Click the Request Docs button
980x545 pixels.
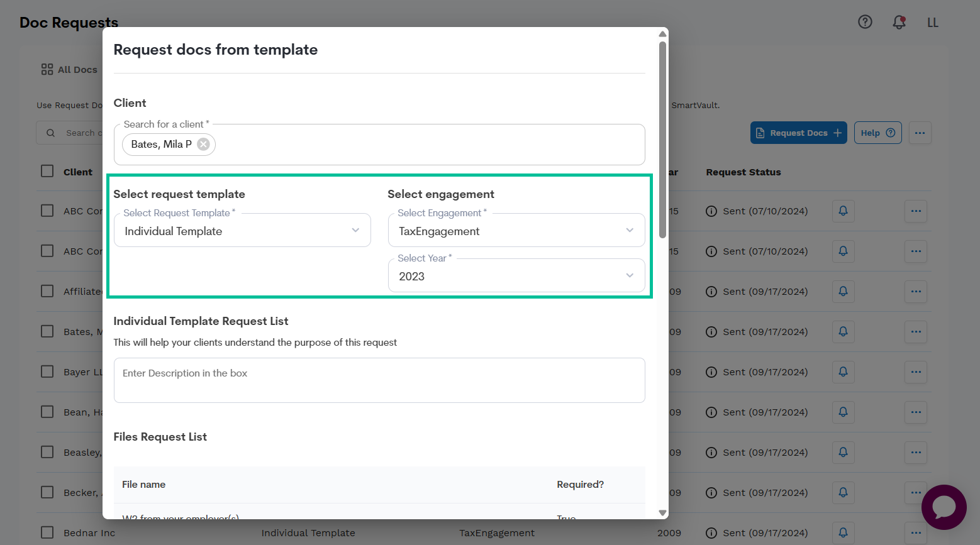[x=798, y=133]
